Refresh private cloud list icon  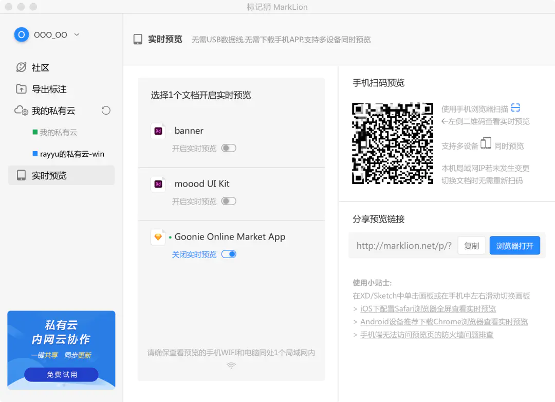coord(106,111)
